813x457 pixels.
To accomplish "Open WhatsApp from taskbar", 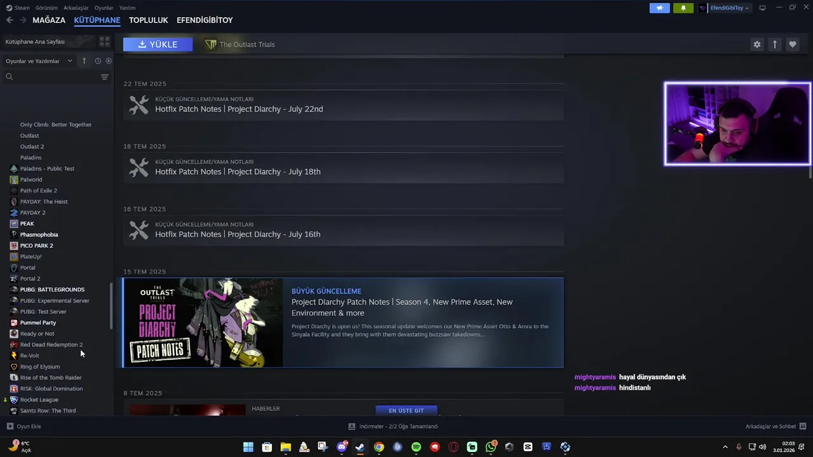I will (x=490, y=447).
